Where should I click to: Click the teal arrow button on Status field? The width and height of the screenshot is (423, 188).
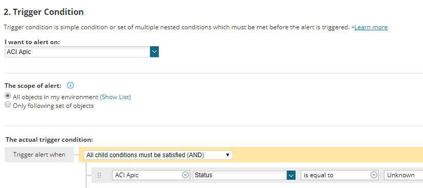[x=291, y=175]
